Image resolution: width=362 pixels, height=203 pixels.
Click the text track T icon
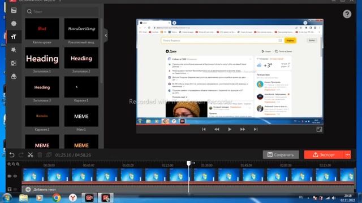10,189
